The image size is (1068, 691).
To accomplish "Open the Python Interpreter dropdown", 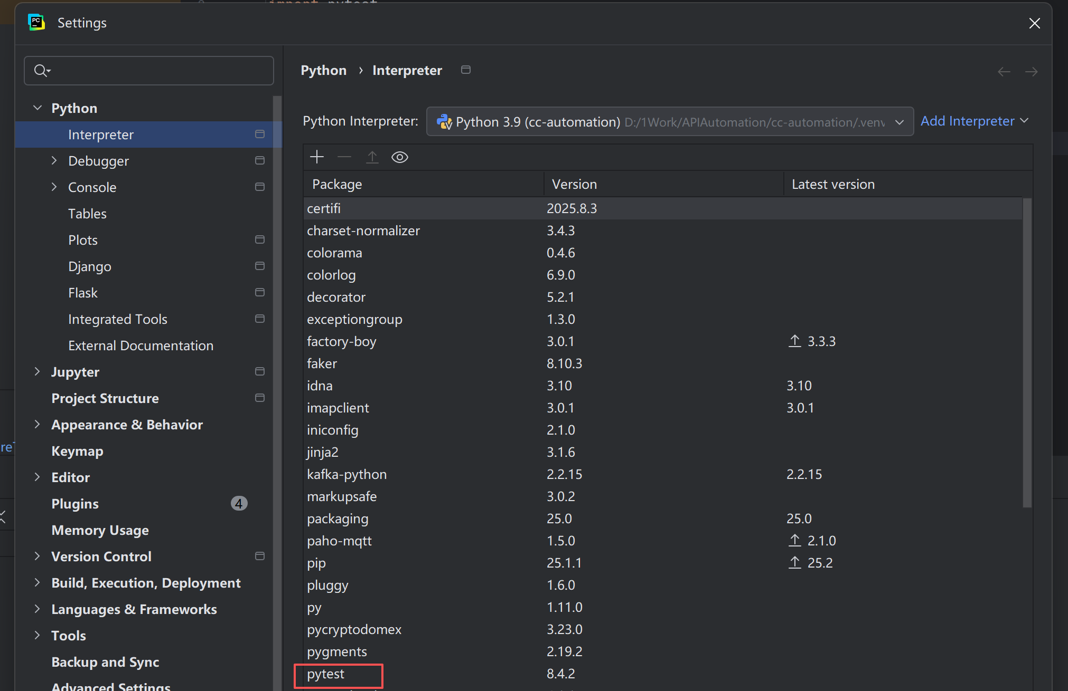I will 670,121.
